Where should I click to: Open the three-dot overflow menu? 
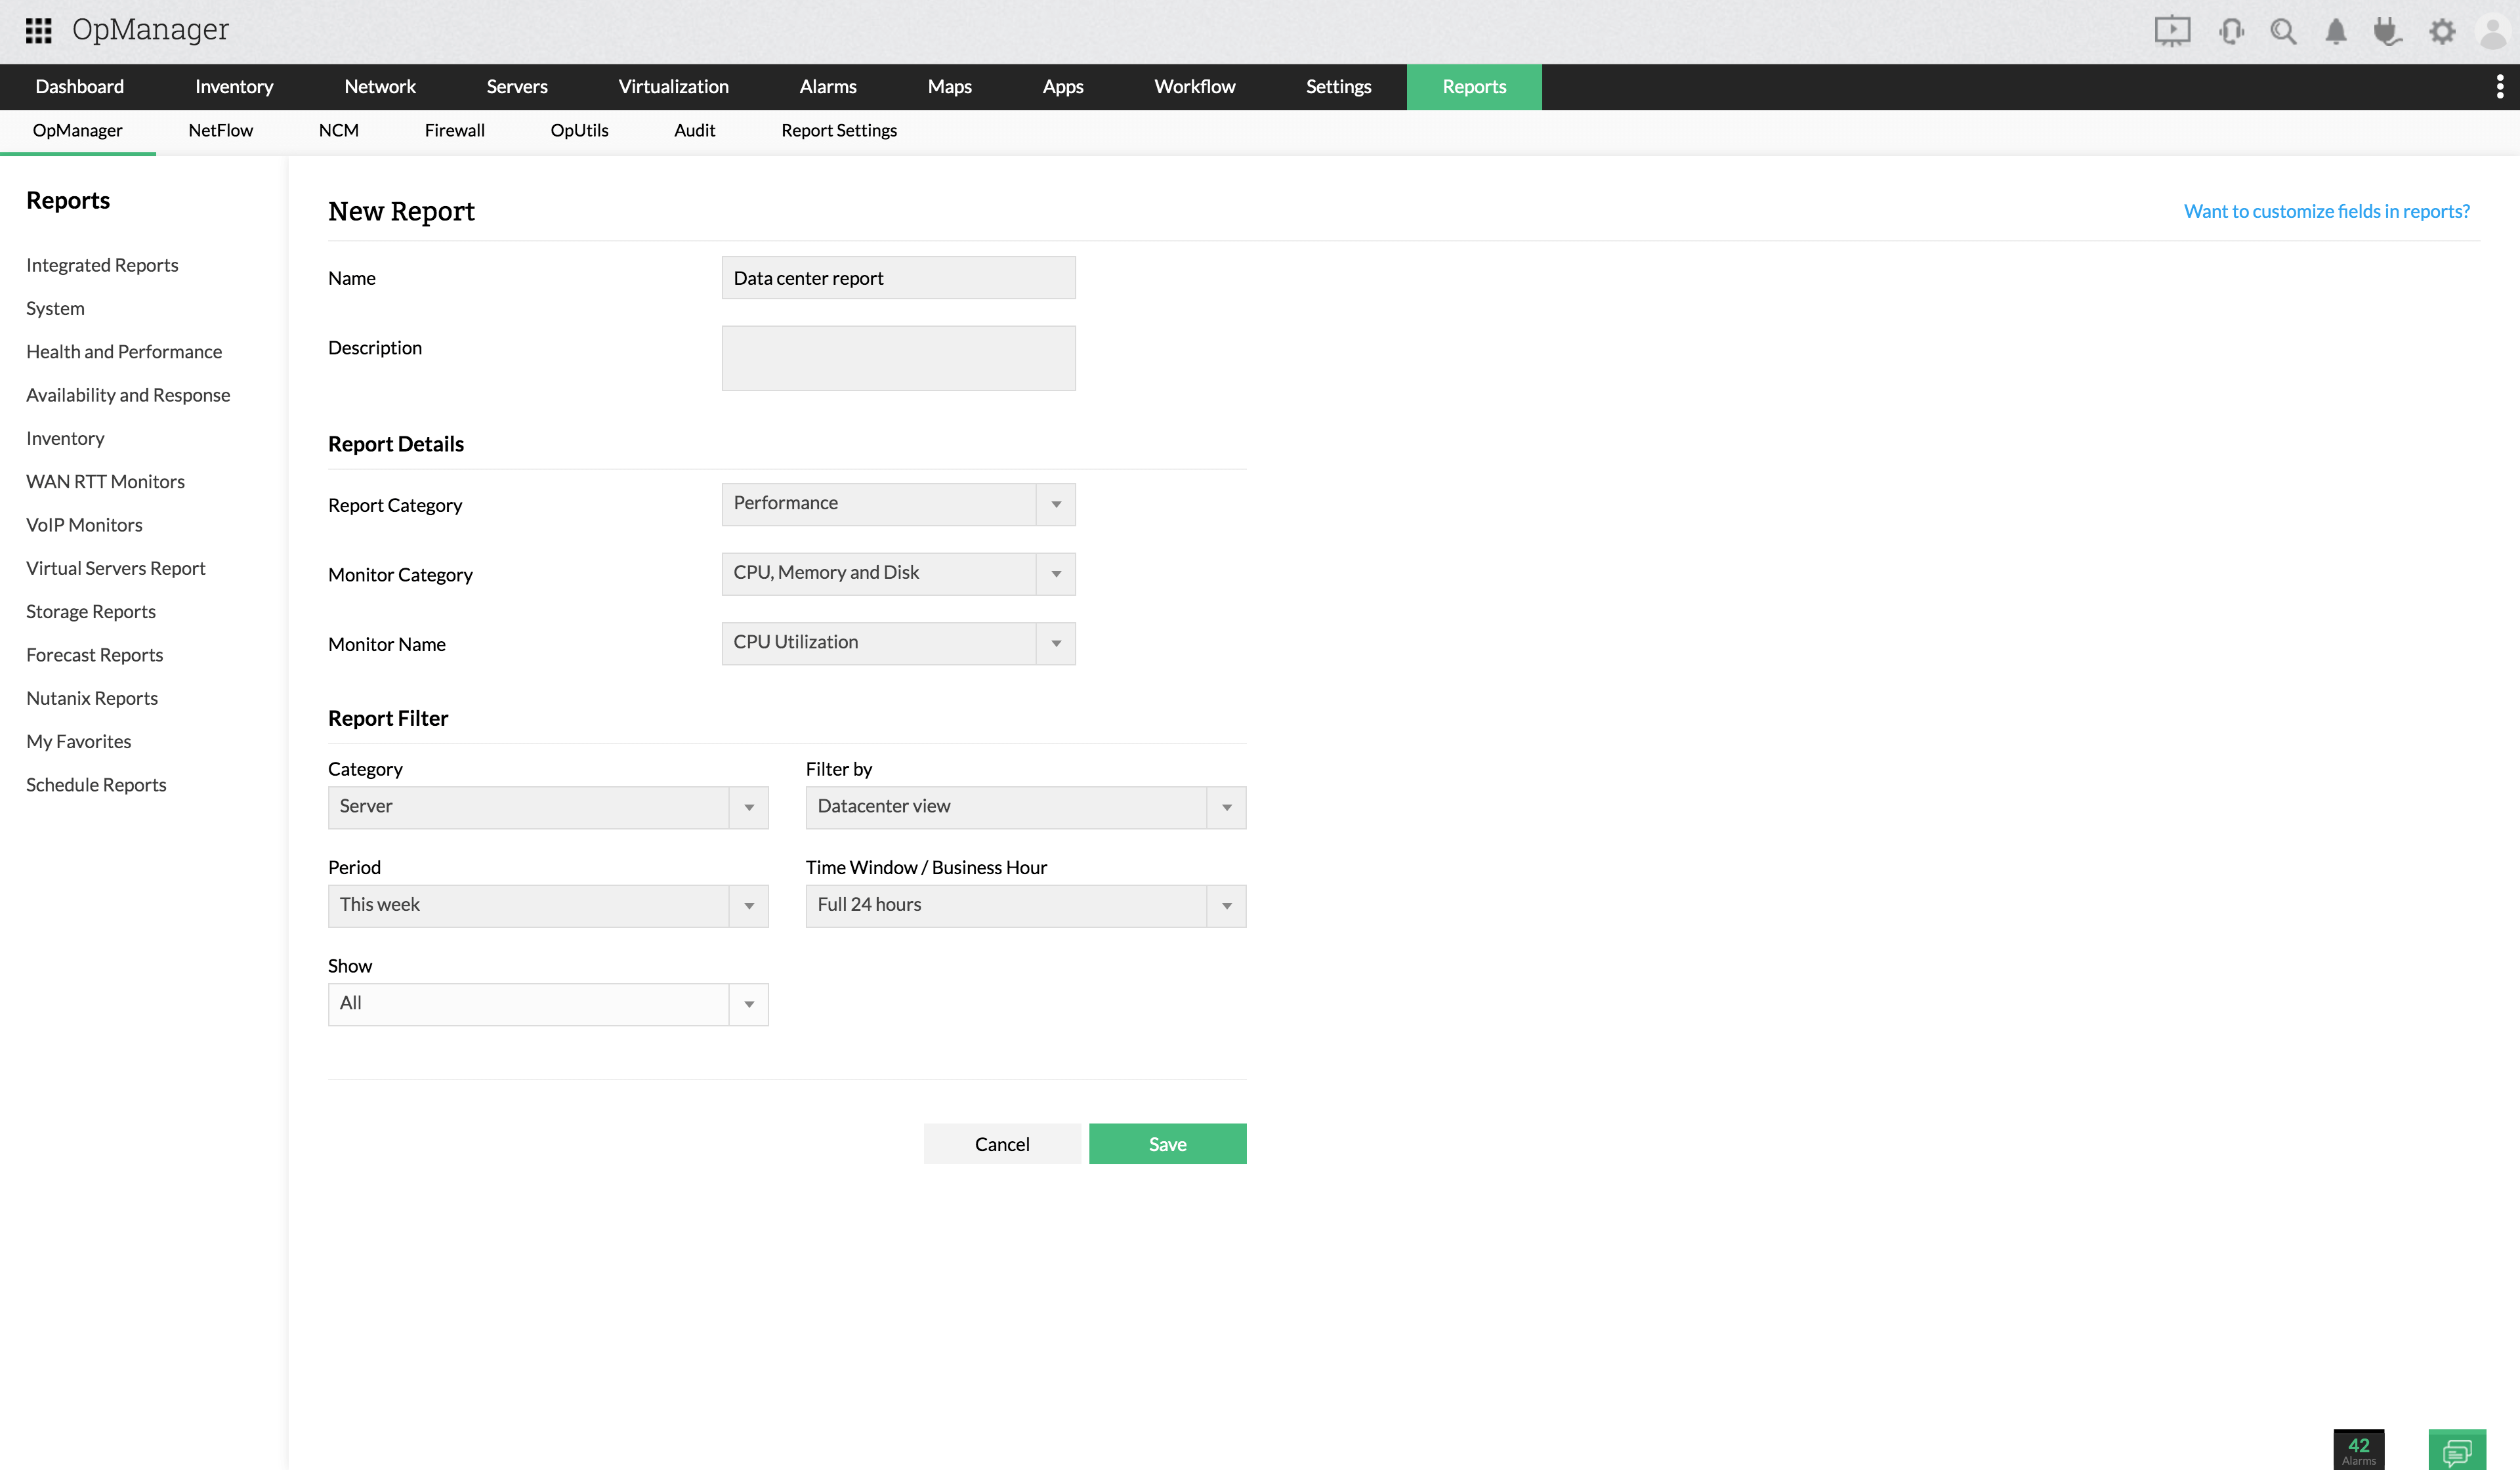[x=2501, y=87]
